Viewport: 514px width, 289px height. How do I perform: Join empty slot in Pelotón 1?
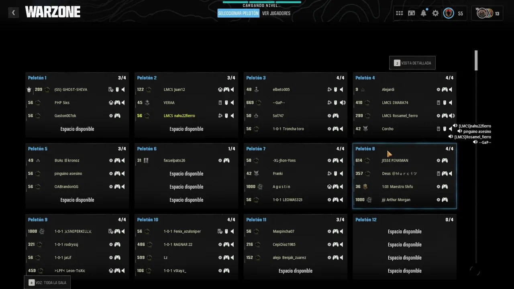[x=77, y=129]
